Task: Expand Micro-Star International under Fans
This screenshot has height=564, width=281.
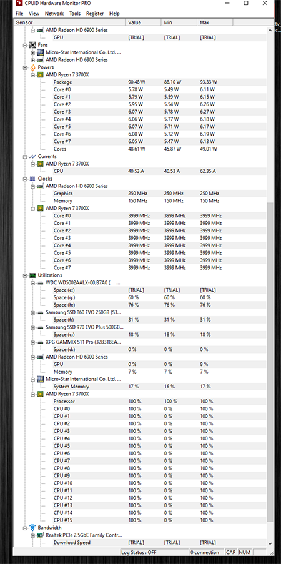Action: tap(32, 52)
